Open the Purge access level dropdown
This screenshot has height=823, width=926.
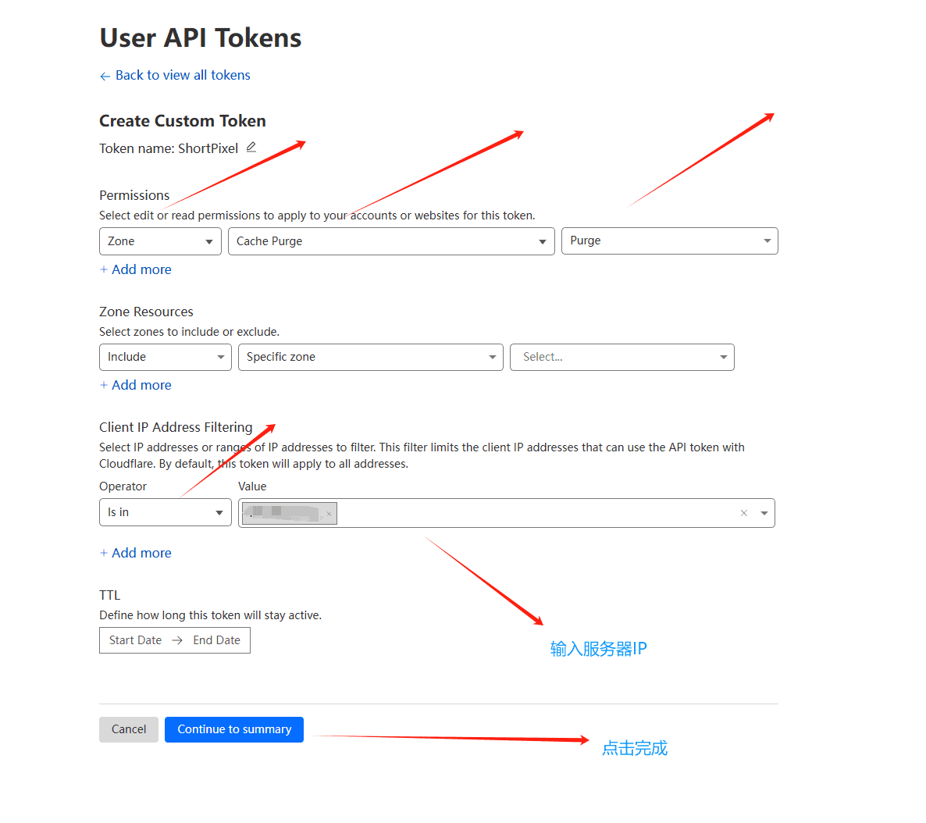pos(670,241)
